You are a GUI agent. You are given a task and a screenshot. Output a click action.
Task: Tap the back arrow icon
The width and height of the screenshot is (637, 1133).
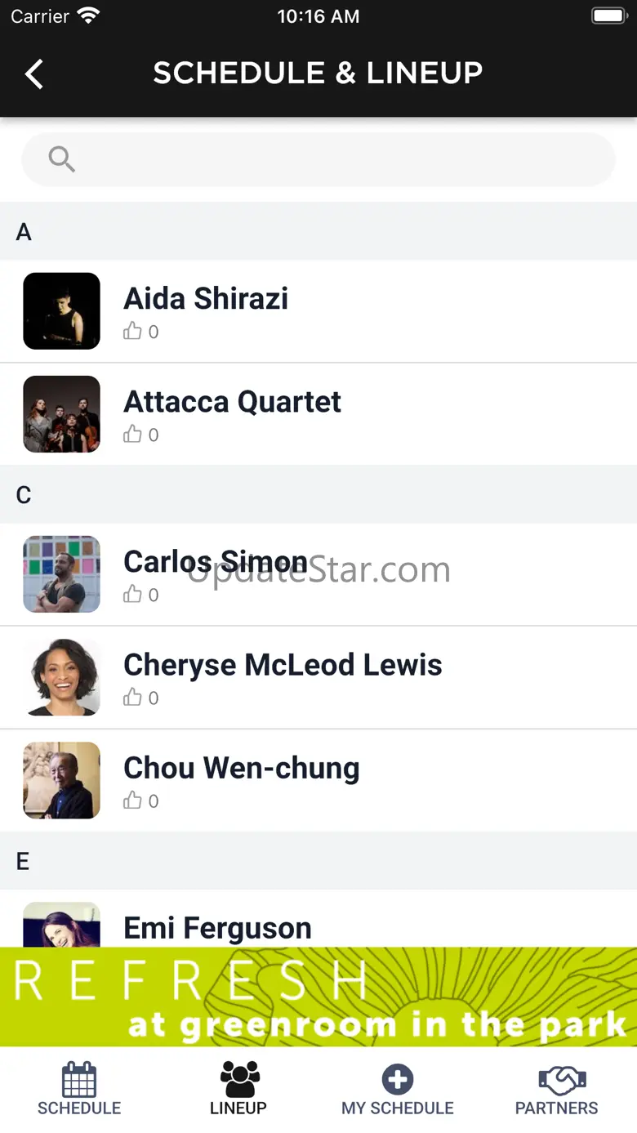pyautogui.click(x=33, y=74)
